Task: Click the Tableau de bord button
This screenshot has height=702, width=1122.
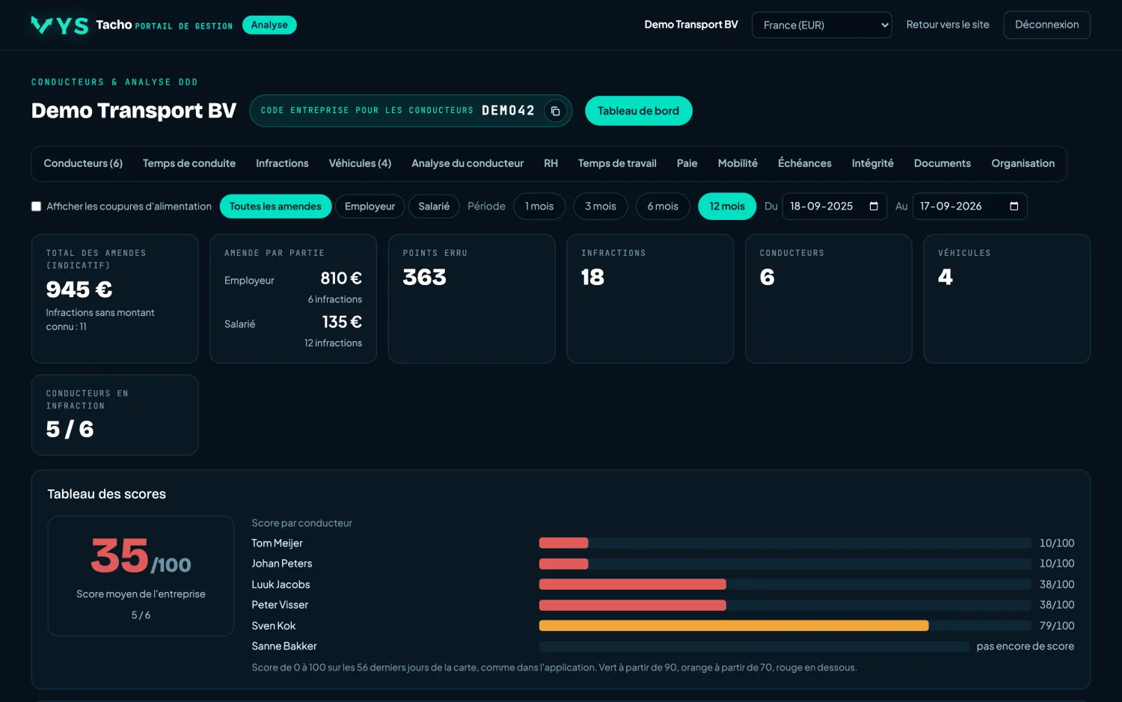Action: (638, 111)
